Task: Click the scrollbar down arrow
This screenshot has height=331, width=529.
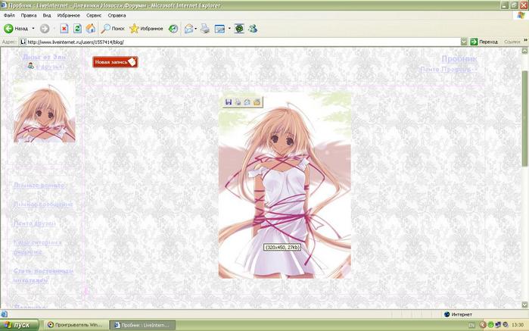Action: 524,304
